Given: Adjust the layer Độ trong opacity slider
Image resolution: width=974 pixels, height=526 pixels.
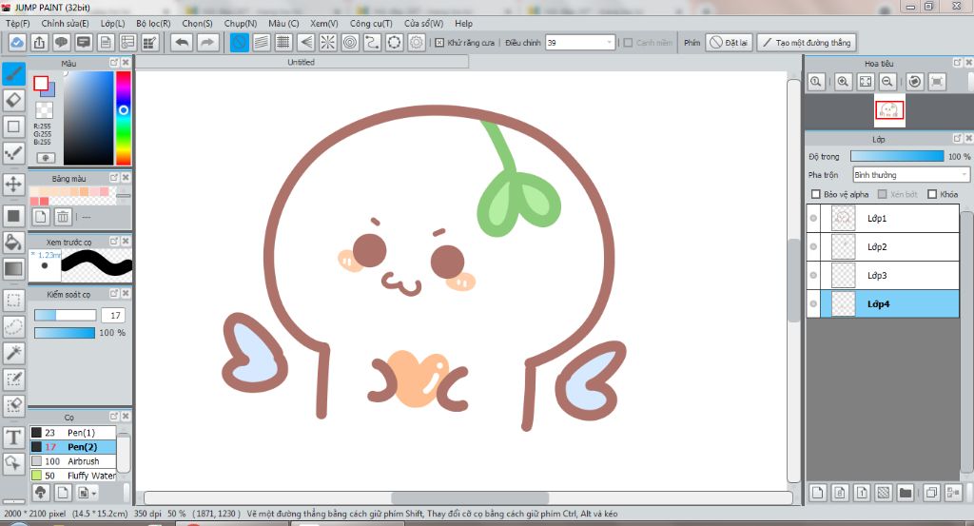Looking at the screenshot, I should pos(897,157).
